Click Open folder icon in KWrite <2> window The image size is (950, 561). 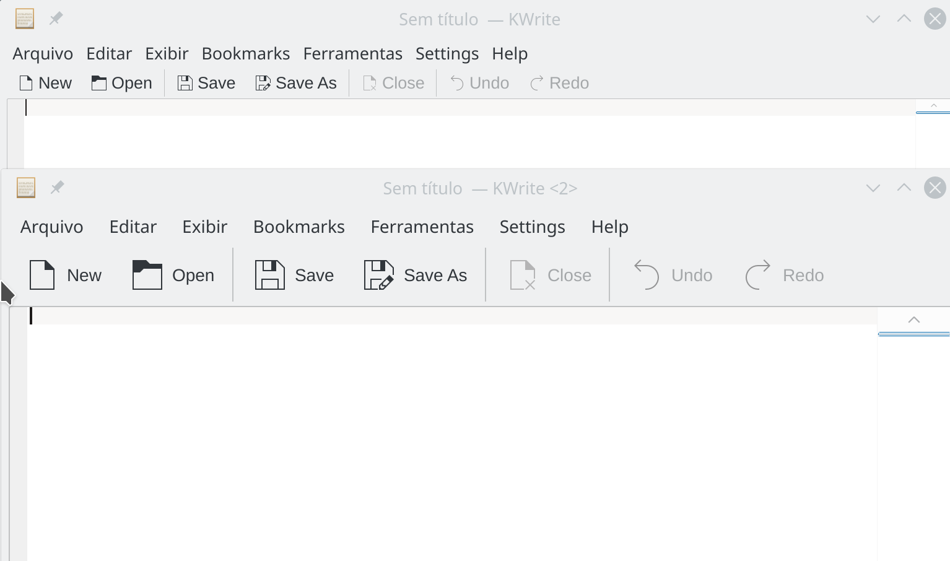click(147, 275)
